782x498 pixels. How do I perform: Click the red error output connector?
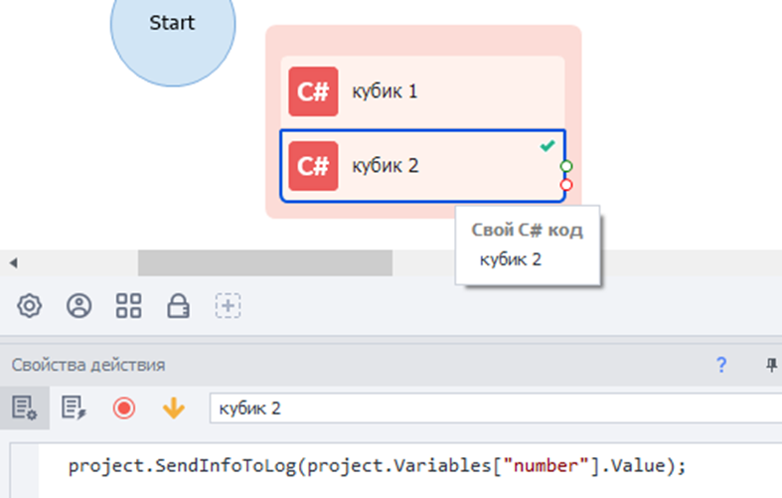coord(566,184)
